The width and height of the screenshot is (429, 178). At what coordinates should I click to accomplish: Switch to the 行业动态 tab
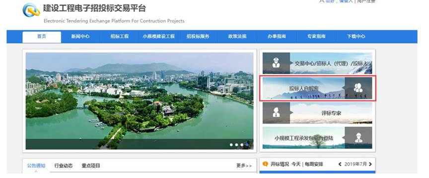click(64, 166)
